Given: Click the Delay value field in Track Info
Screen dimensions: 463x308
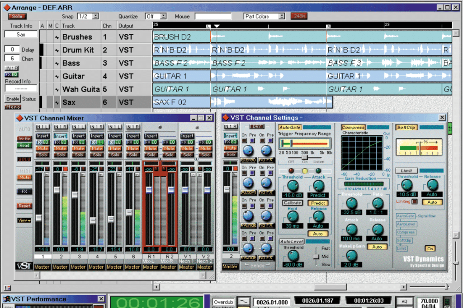Looking at the screenshot, I should point(12,50).
